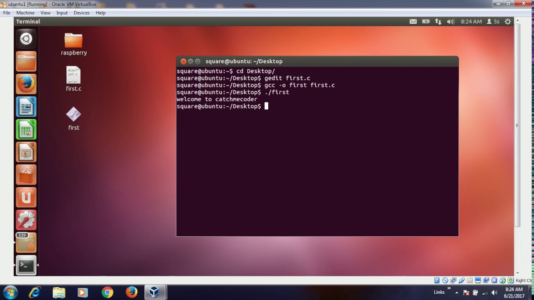Viewport: 534px width, 300px height.
Task: Launch Firefox from the Ubuntu launcher
Action: pos(26,84)
